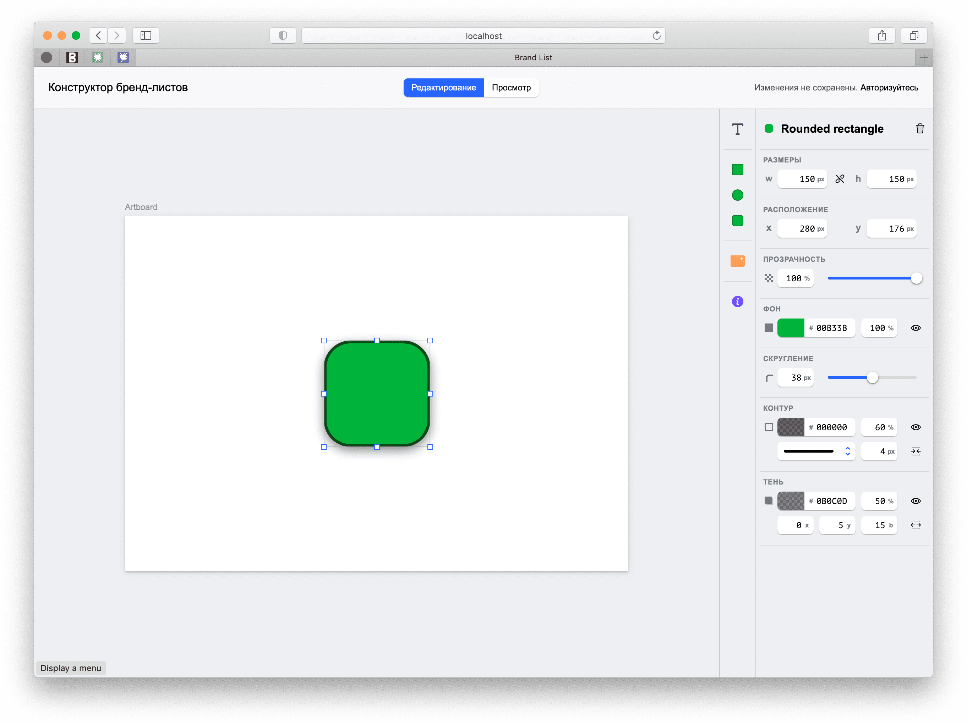Screen dimensions: 967x725
Task: Toggle background color visibility eye icon
Action: pos(915,327)
